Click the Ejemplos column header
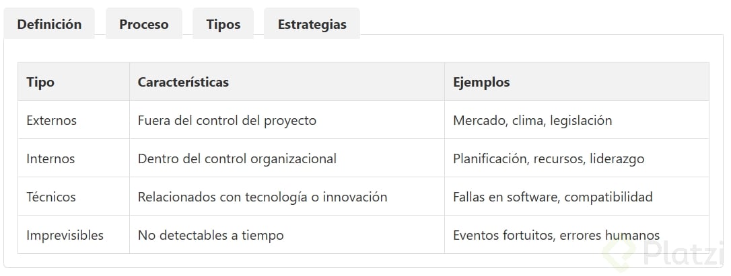 click(x=481, y=82)
